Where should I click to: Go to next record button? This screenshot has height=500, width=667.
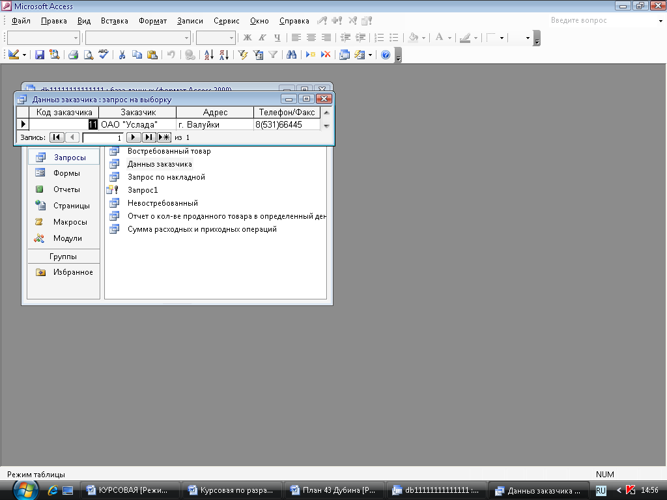click(x=133, y=137)
